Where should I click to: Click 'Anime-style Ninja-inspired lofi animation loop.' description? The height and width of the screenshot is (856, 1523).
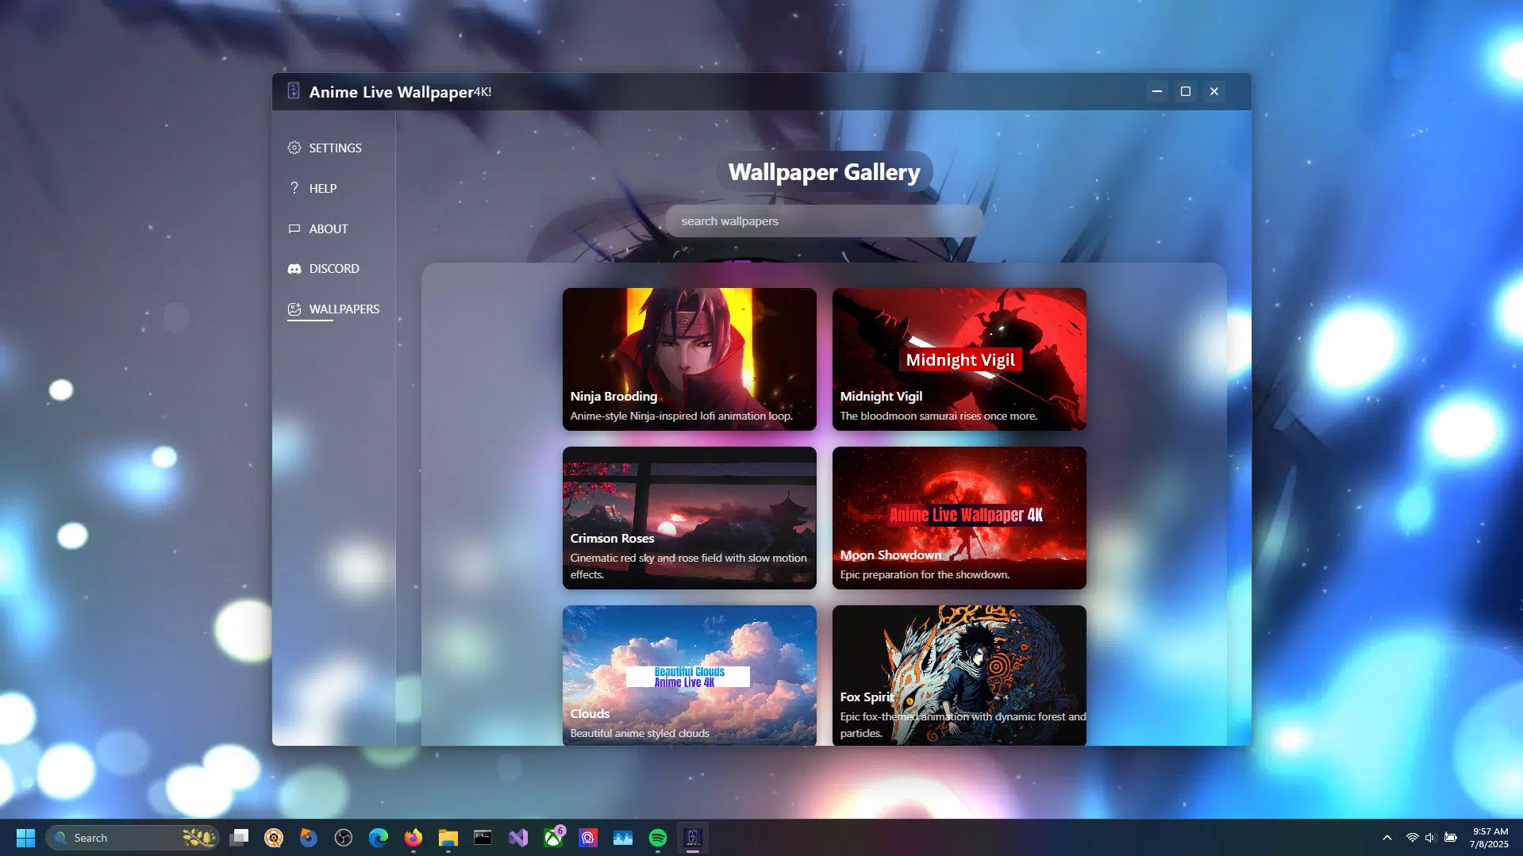tap(681, 416)
